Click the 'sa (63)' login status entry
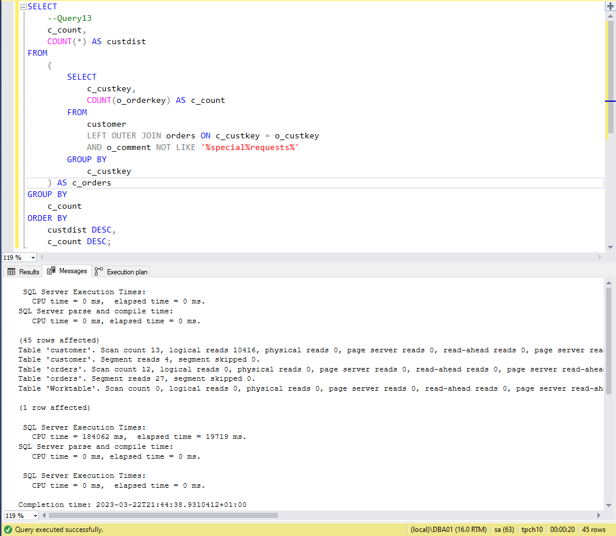 pos(504,530)
